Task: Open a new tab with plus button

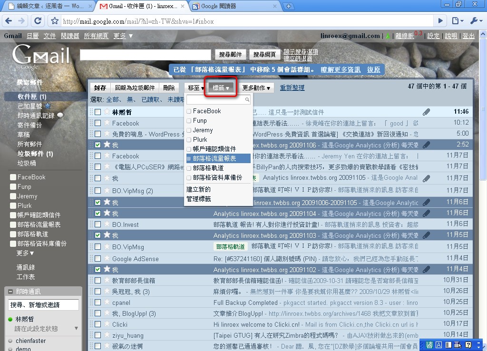Action: point(289,6)
